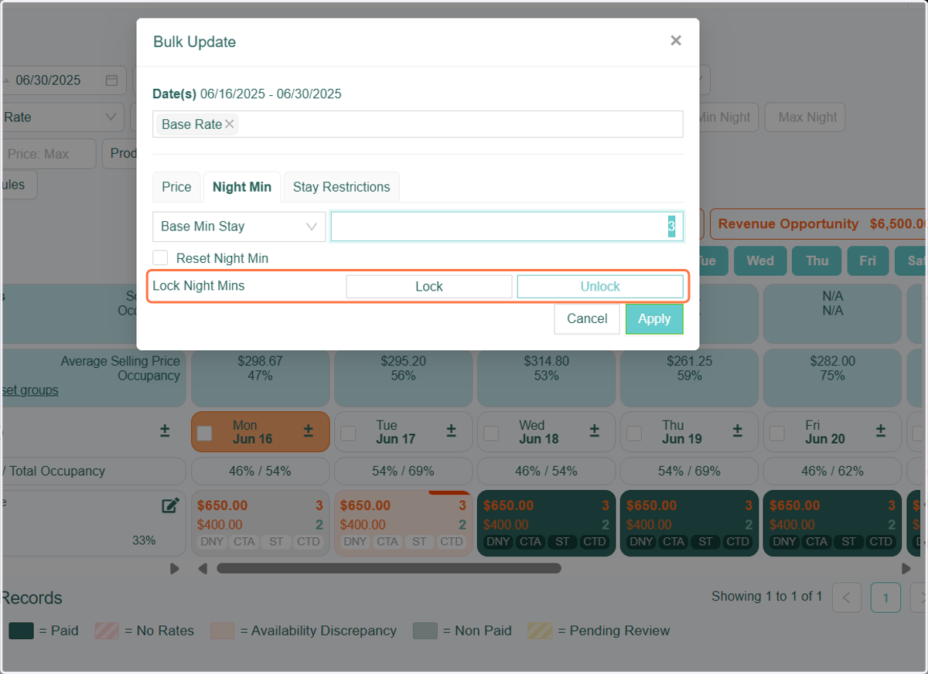
Task: Tick the Fri Jun 20 checkbox
Action: [x=777, y=433]
